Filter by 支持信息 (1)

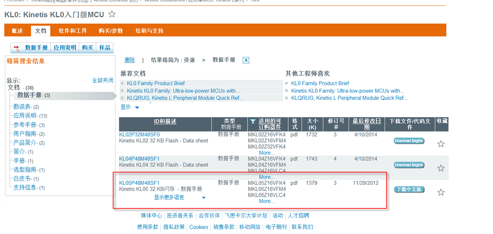pos(29,188)
